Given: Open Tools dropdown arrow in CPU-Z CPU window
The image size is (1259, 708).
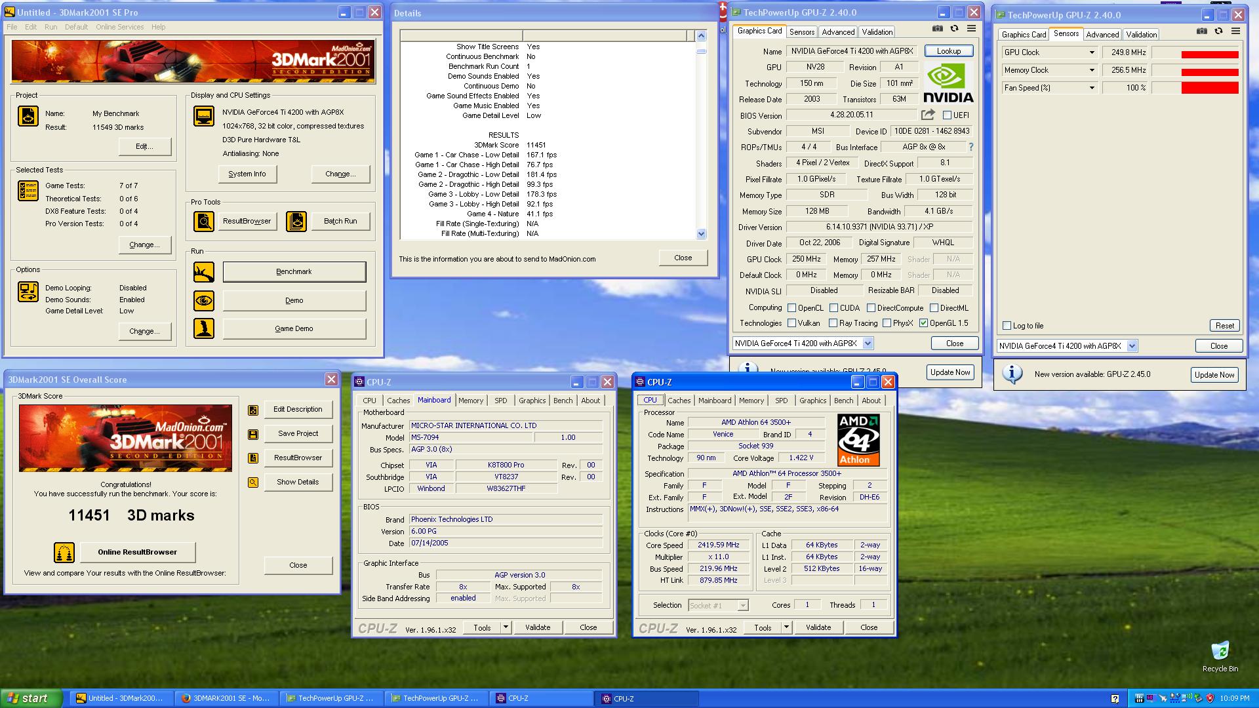Looking at the screenshot, I should [786, 627].
